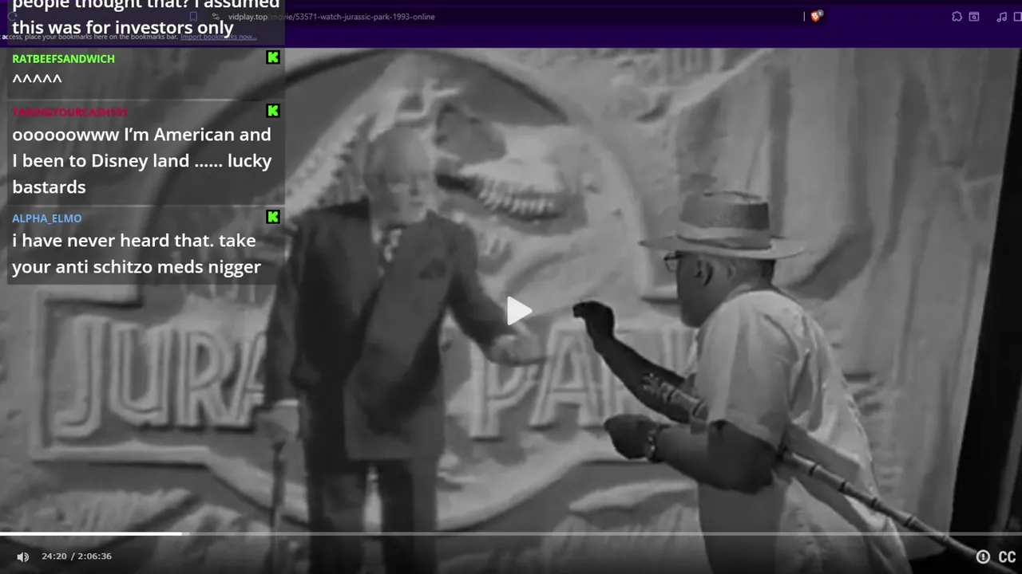Click the site settings icon before vidplay.top
The image size is (1022, 574).
pyautogui.click(x=217, y=17)
